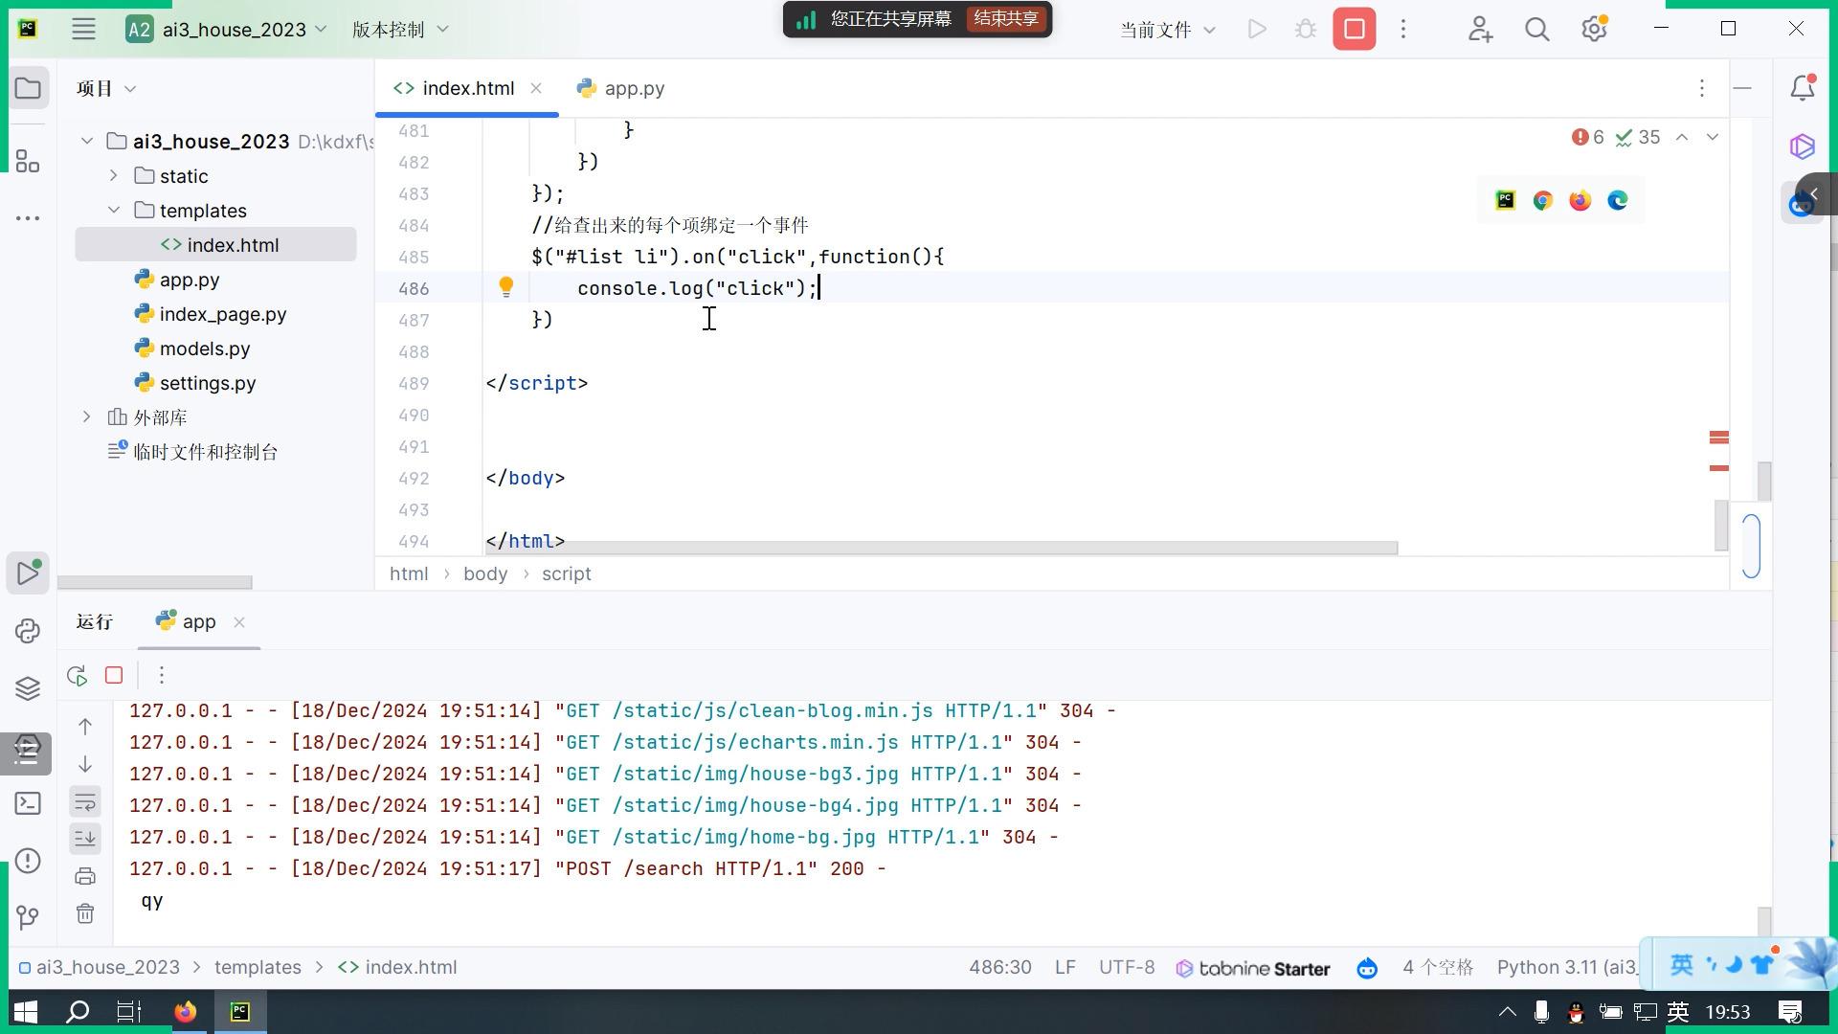1838x1034 pixels.
Task: Print the console output
Action: 85,876
